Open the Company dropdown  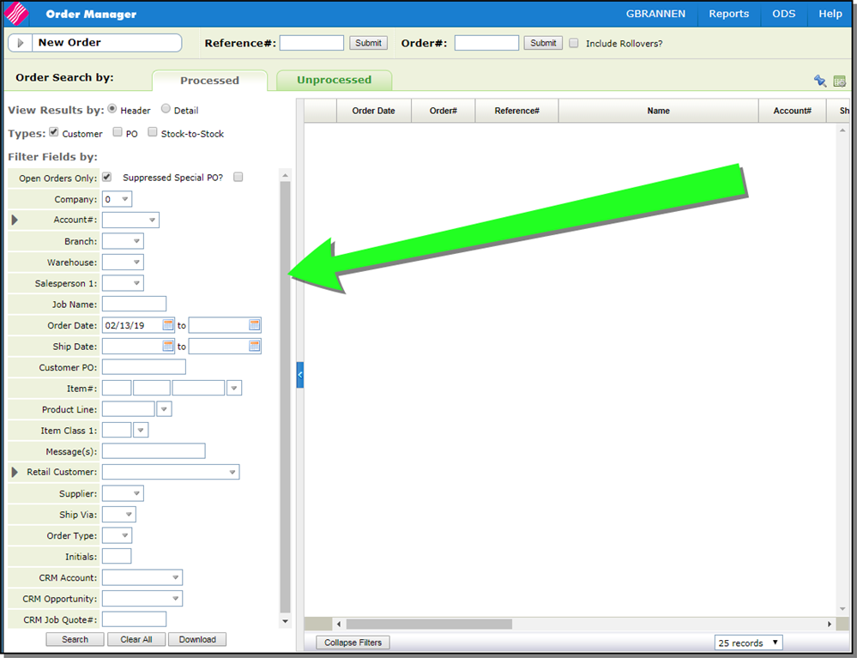pos(117,199)
